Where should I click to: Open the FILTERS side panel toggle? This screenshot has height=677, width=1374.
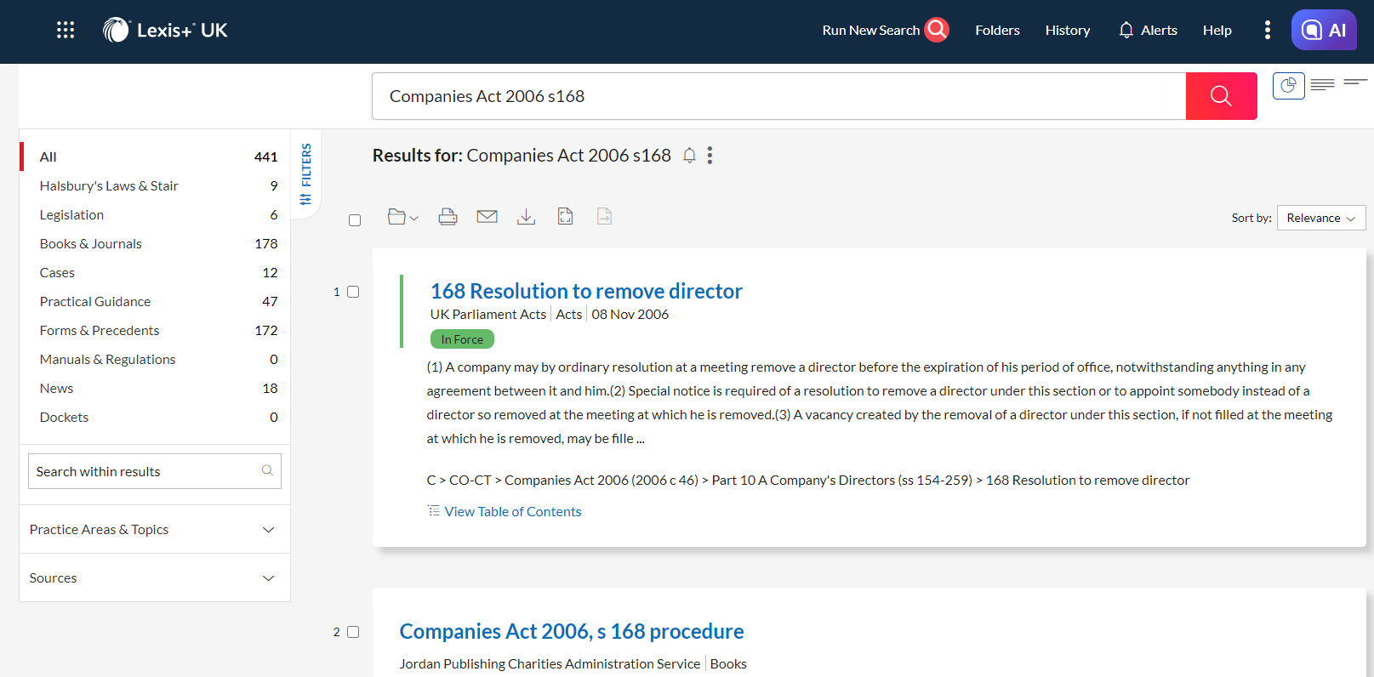(x=305, y=174)
